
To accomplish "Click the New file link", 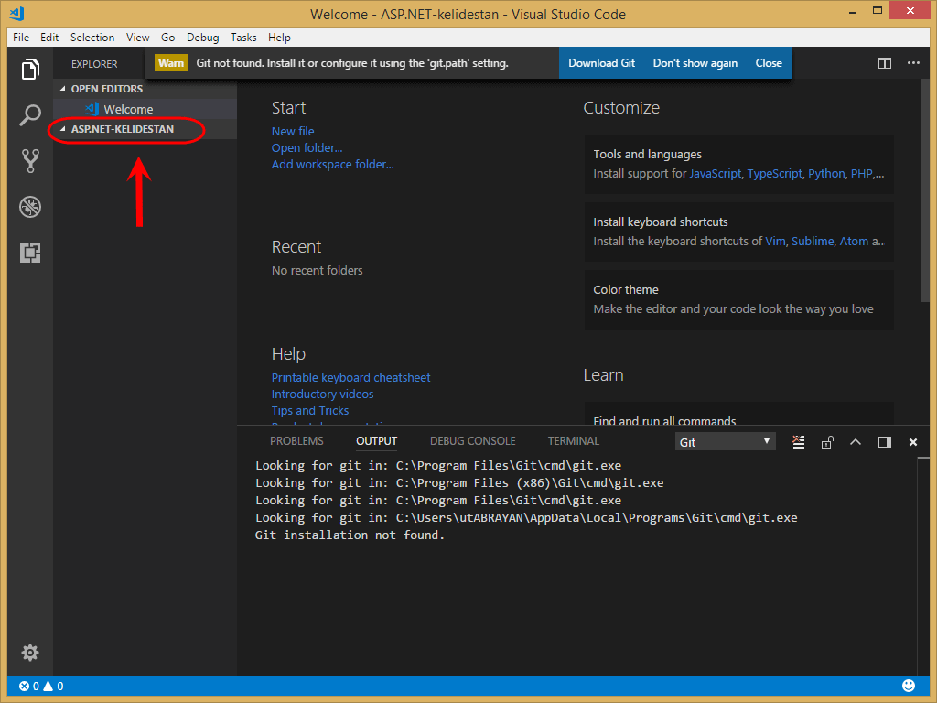I will point(293,131).
